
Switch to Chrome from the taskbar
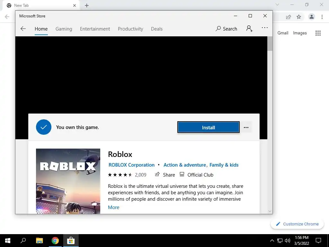pos(55,241)
